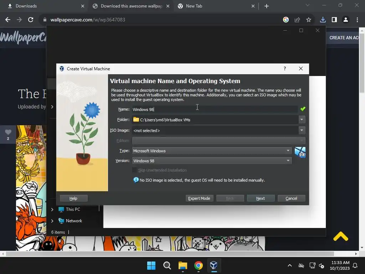This screenshot has width=365, height=274.
Task: Click Next in the wizard
Action: [261, 198]
